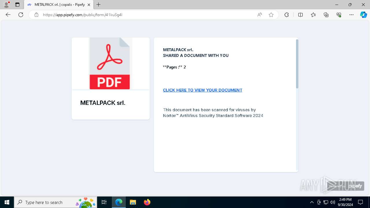370x208 pixels.
Task: Open the Powered by Pipefy link
Action: 345,186
